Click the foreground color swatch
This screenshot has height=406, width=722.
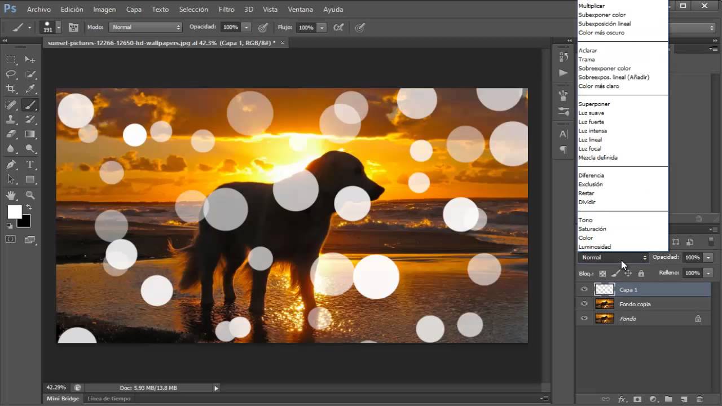pos(14,212)
